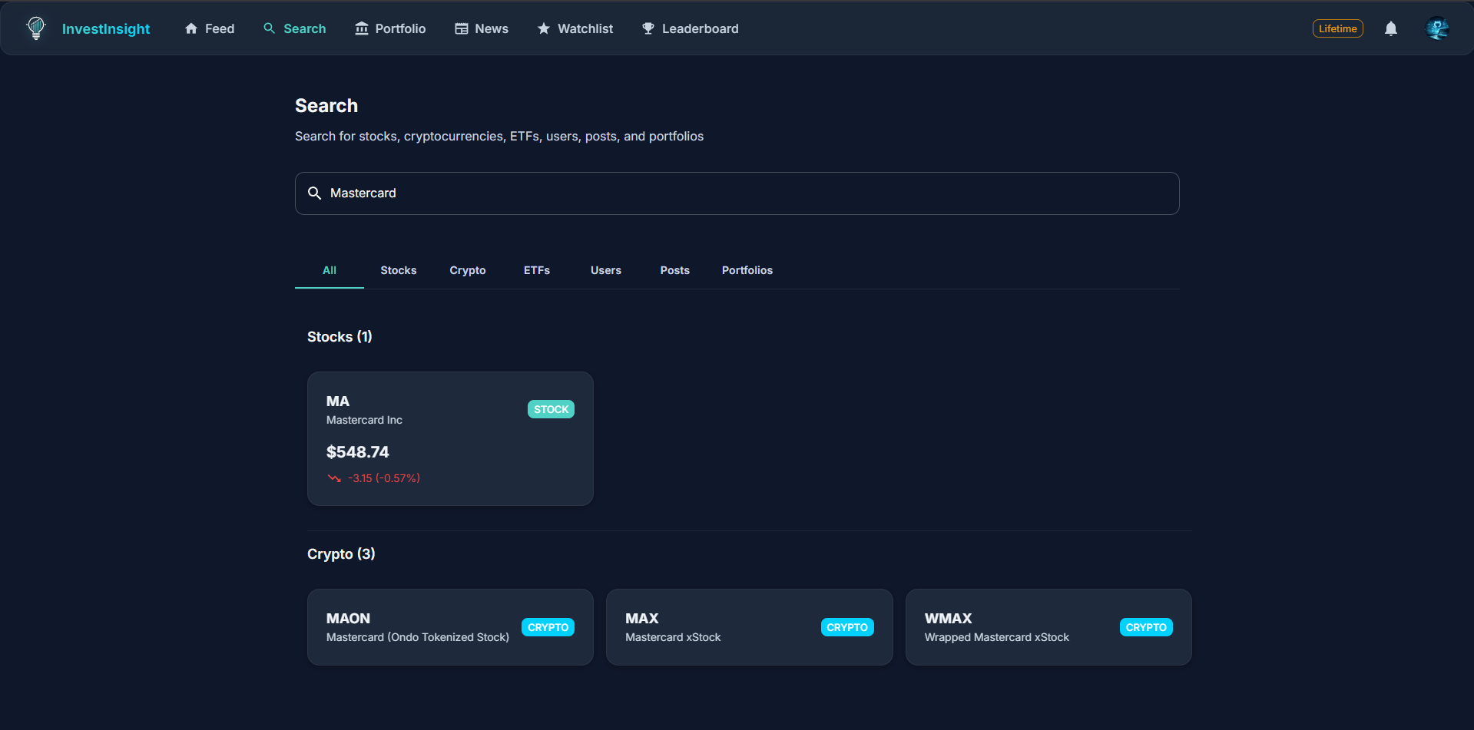Select the Feed home icon
The image size is (1474, 730).
(191, 28)
